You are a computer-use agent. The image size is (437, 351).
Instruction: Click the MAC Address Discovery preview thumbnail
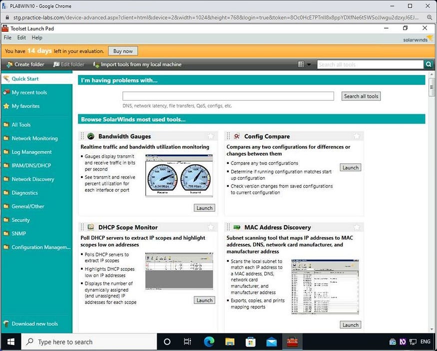(x=325, y=287)
